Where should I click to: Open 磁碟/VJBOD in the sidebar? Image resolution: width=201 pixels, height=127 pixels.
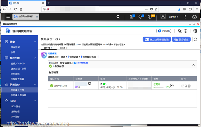tap(18, 63)
